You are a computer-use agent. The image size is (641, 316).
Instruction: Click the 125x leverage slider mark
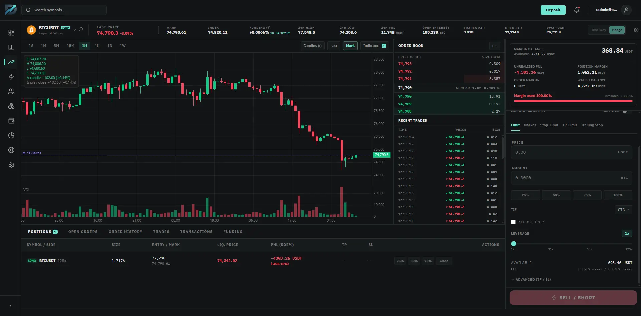tap(629, 250)
